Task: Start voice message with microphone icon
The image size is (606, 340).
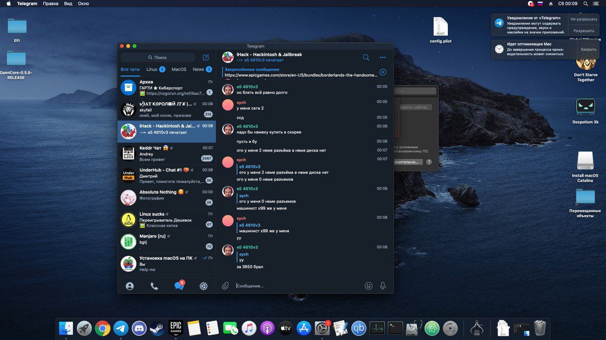Action: (x=383, y=286)
